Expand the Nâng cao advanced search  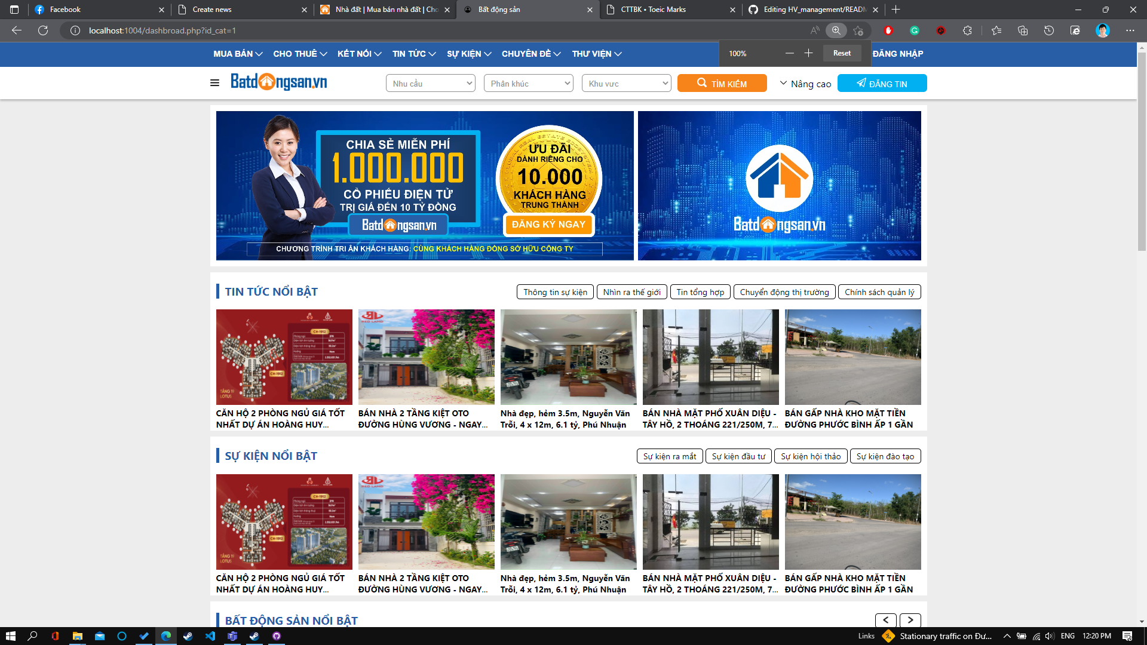click(x=805, y=84)
